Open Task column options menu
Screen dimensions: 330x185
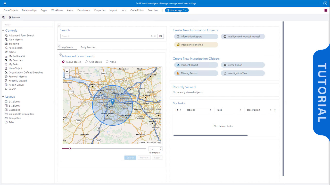(241, 110)
